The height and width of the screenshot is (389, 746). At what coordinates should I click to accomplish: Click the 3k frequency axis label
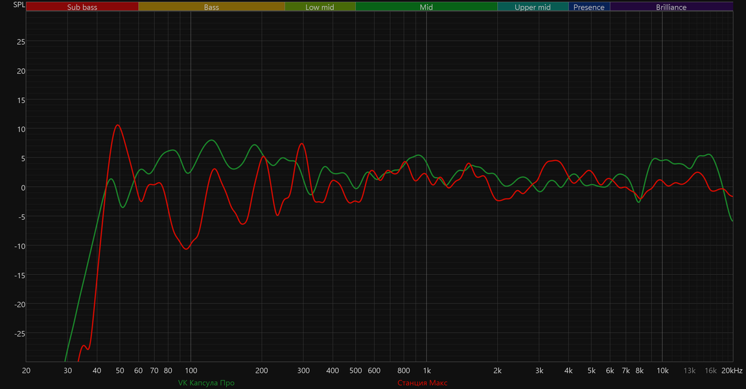pos(539,371)
